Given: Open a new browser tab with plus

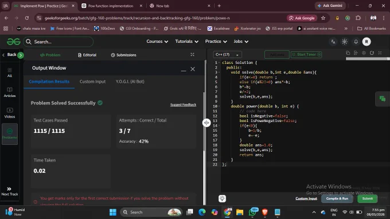Looking at the screenshot, I should [x=219, y=6].
